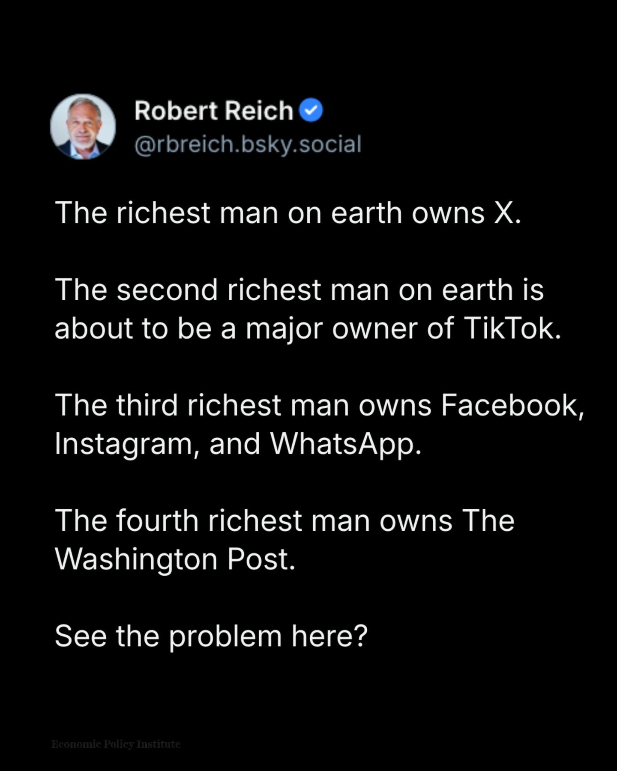Click the word "second" in the post
The width and height of the screenshot is (617, 771).
(x=167, y=290)
